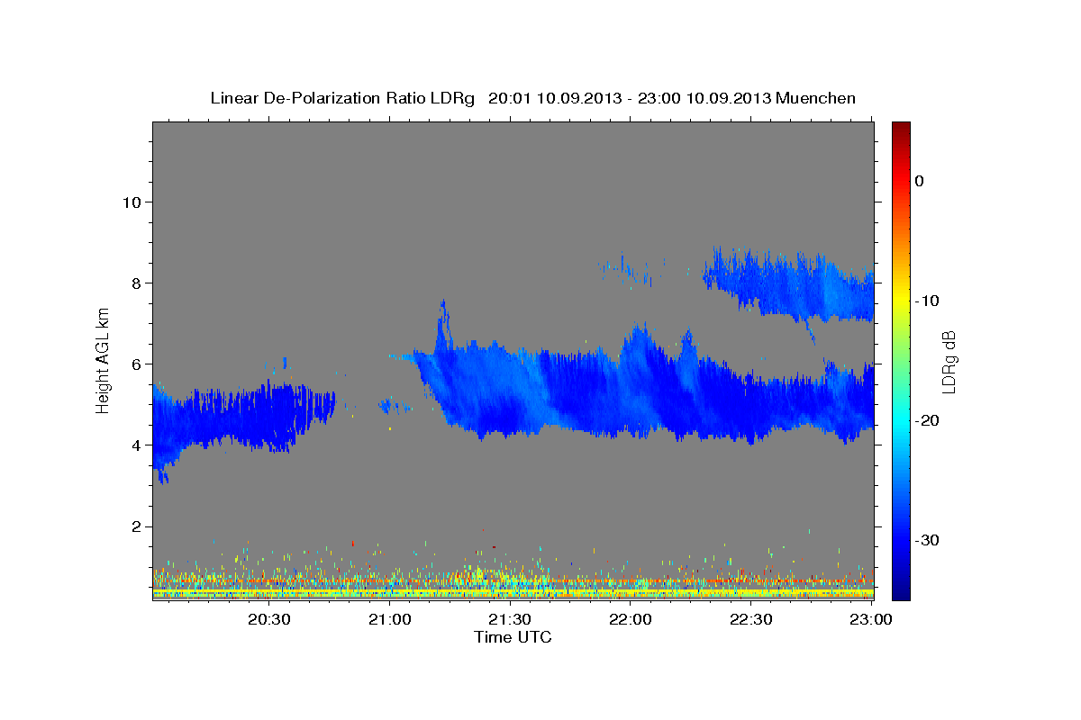1081x720 pixels.
Task: Click the colorbar value -10
Action: pyautogui.click(x=927, y=301)
